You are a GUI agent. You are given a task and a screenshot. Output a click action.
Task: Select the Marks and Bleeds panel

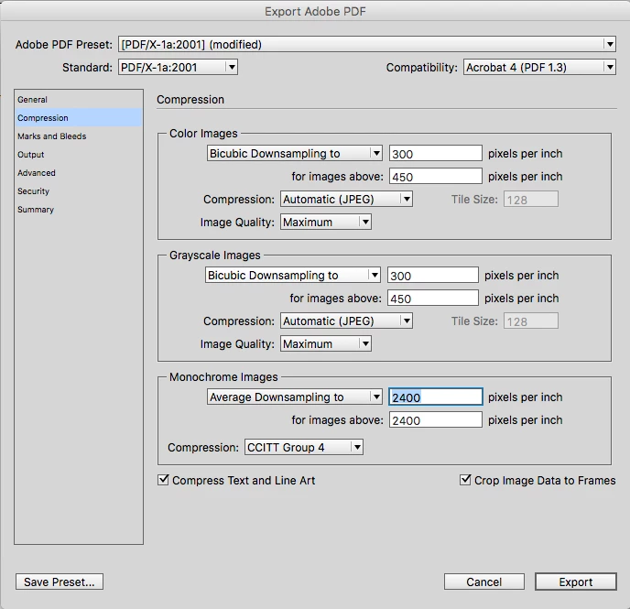click(79, 136)
